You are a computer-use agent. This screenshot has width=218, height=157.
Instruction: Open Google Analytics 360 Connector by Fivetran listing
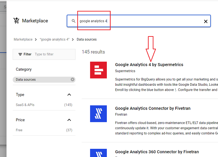tap(157, 152)
